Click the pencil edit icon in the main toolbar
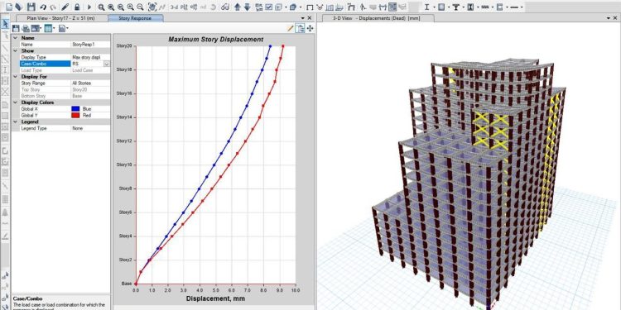The height and width of the screenshot is (310, 621). 65,7
